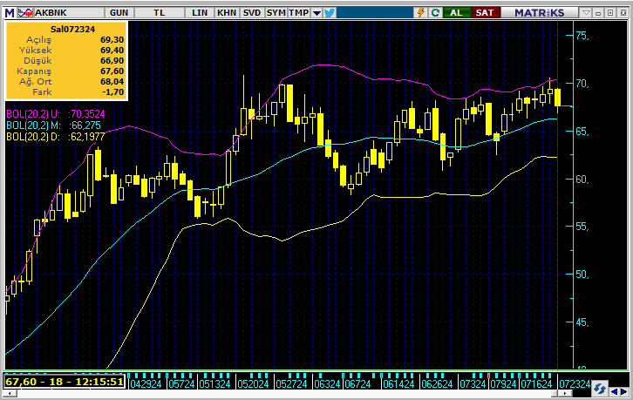Click the 052024 date label on time axis

(x=253, y=383)
